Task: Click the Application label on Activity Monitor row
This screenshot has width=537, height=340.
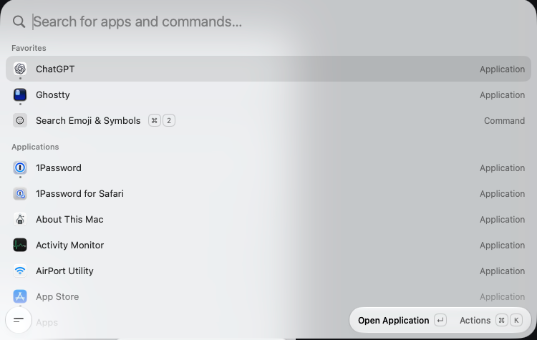Action: tap(502, 245)
